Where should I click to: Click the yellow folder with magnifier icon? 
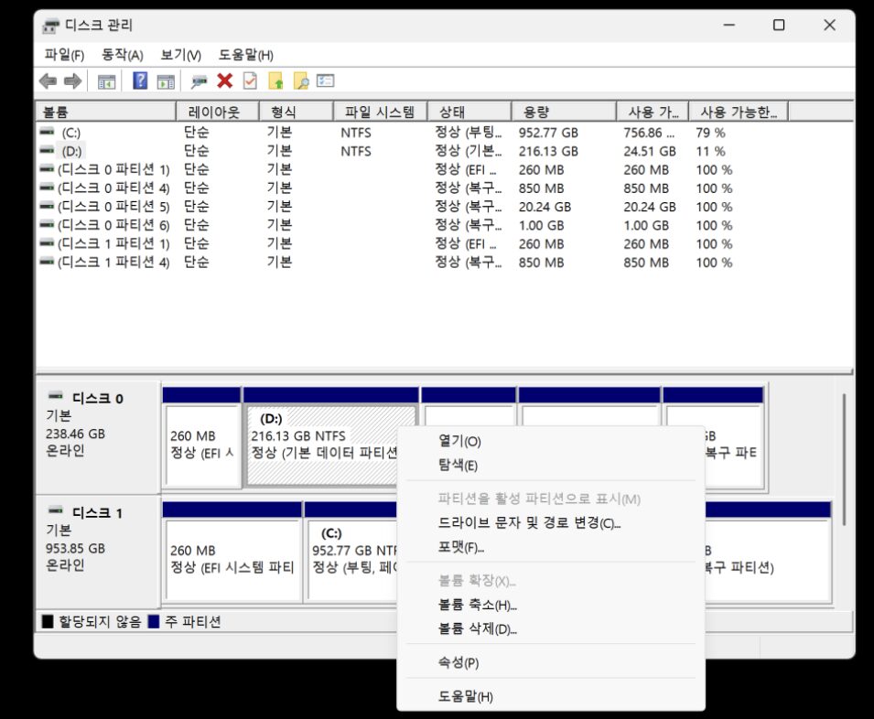click(300, 81)
